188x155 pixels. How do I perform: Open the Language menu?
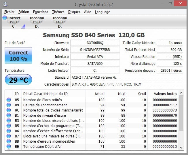[102, 12]
